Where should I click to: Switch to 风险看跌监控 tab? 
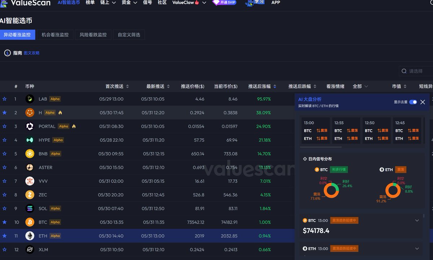pyautogui.click(x=93, y=35)
